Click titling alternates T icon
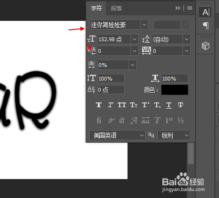Screen dimensions: 219x198 tap(158, 120)
